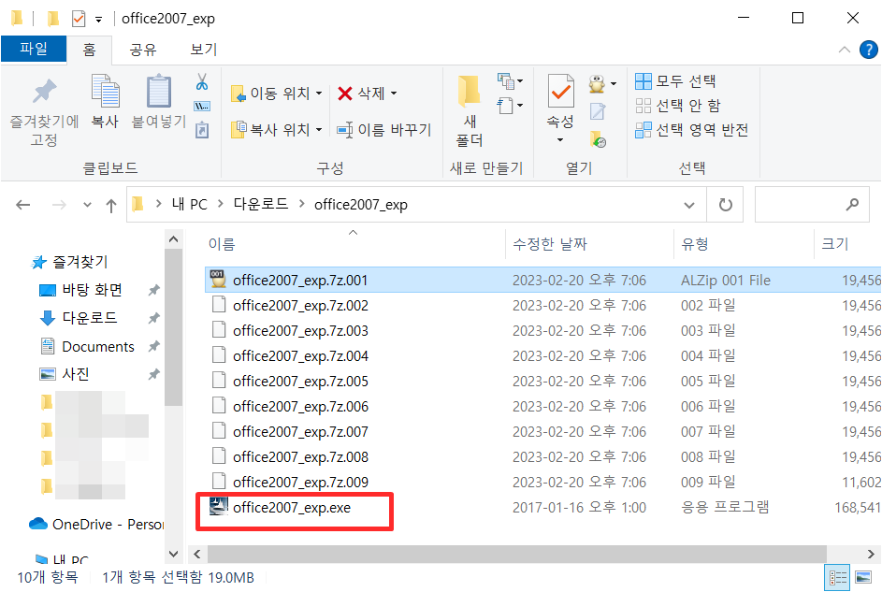Click the Paste shortcut icon
Image resolution: width=882 pixels, height=592 pixels.
click(201, 130)
